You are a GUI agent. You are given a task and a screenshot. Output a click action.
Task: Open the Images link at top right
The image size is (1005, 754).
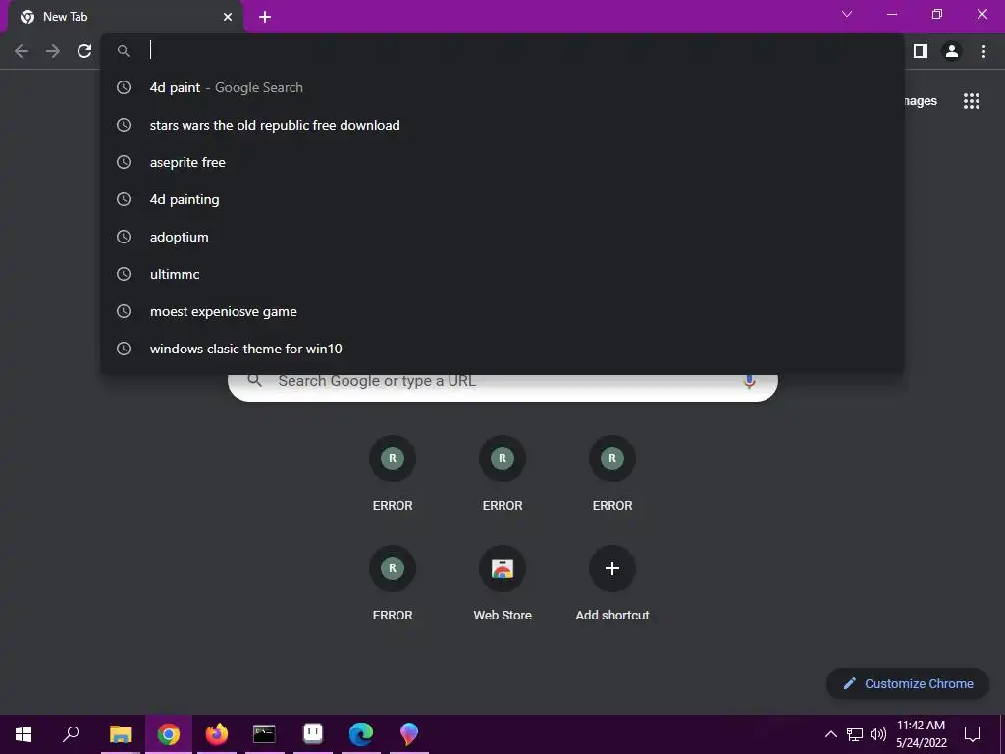(x=921, y=101)
